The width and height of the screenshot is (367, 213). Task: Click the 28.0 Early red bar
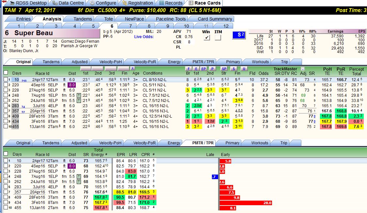tap(246, 203)
